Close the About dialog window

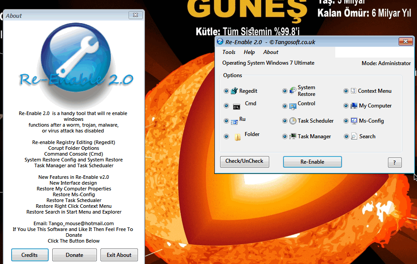point(135,15)
